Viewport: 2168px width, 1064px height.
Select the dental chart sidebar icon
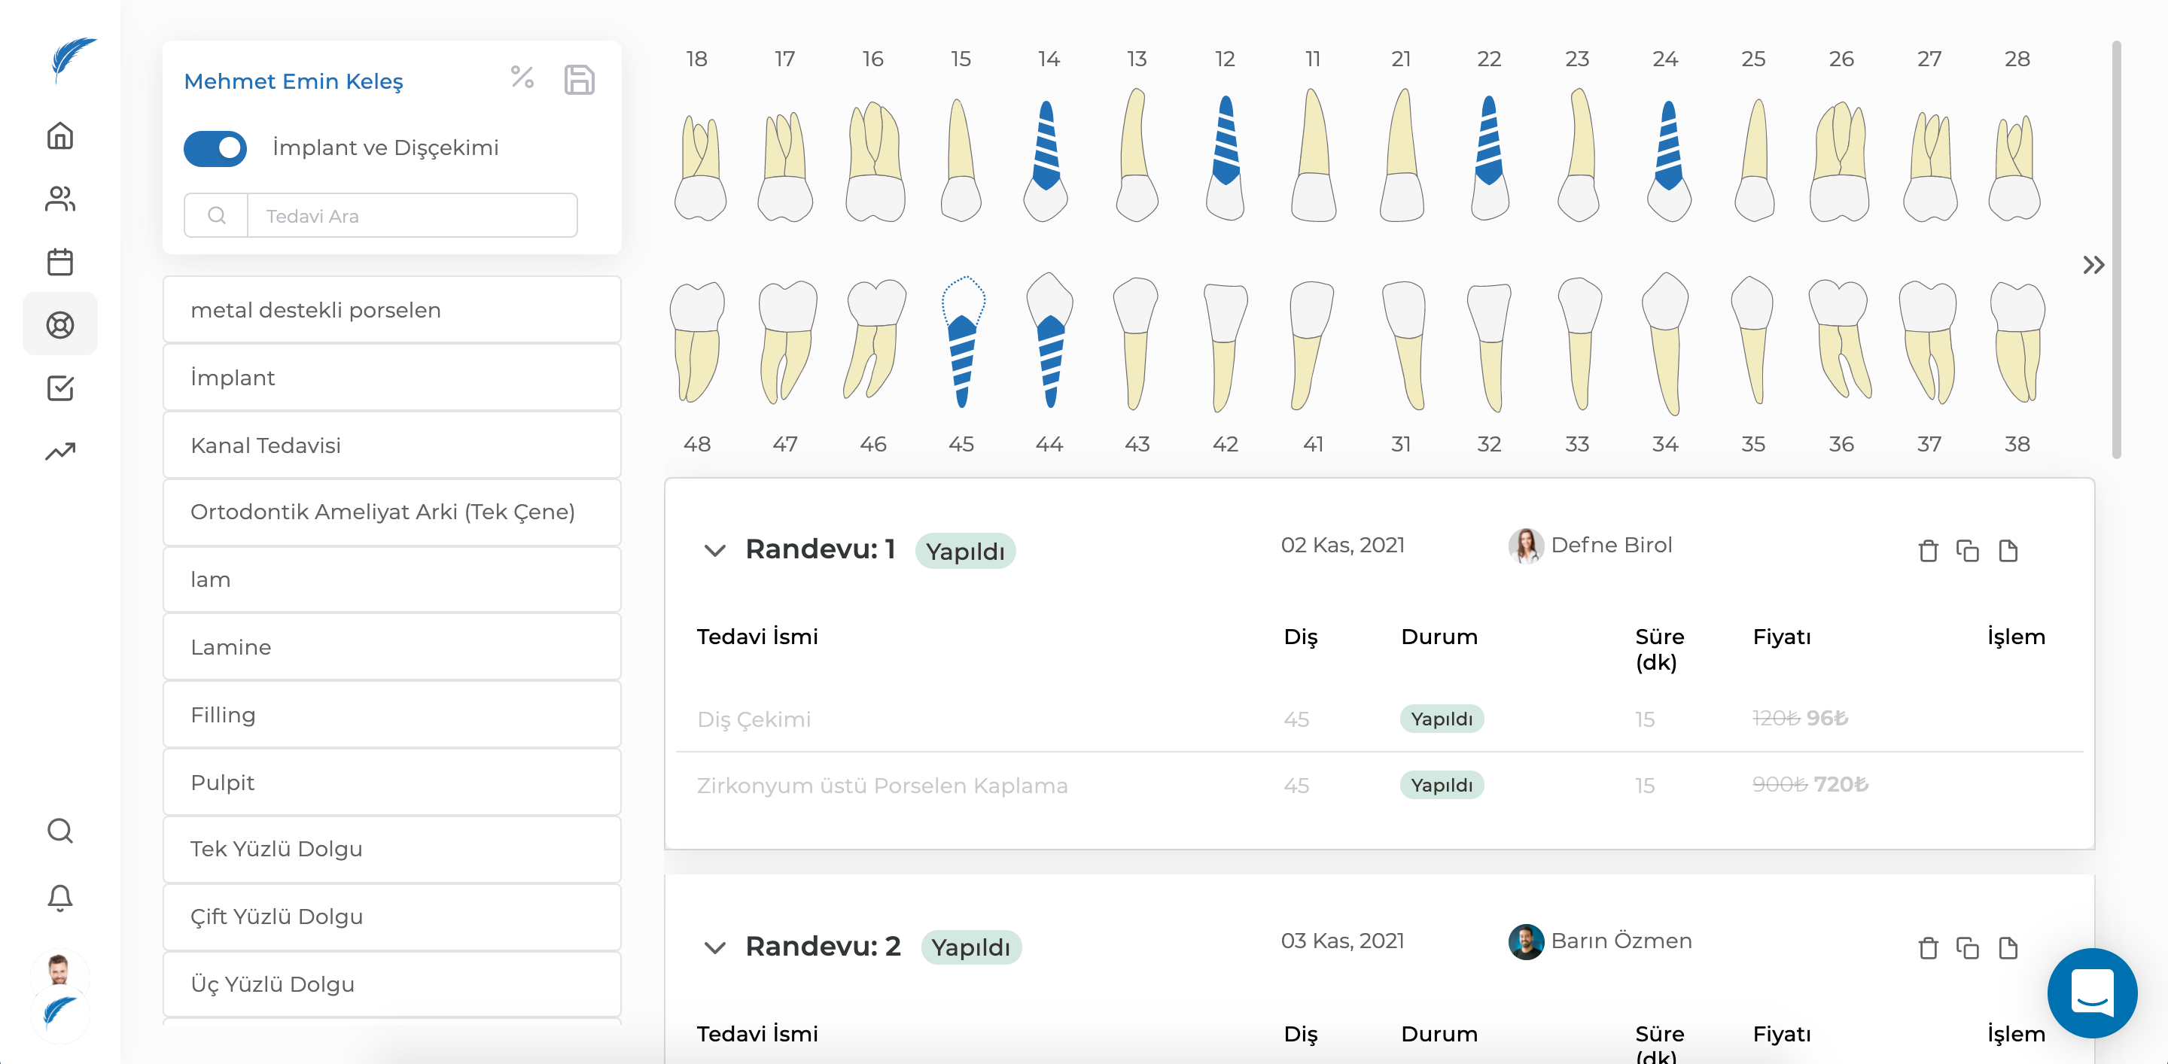(x=59, y=324)
